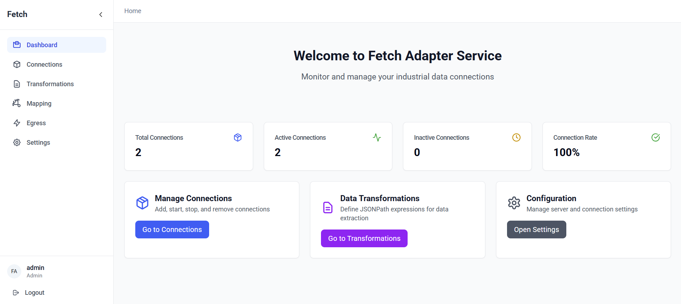The width and height of the screenshot is (681, 304).
Task: Click the Connection Rate checkmark icon
Action: pyautogui.click(x=655, y=137)
